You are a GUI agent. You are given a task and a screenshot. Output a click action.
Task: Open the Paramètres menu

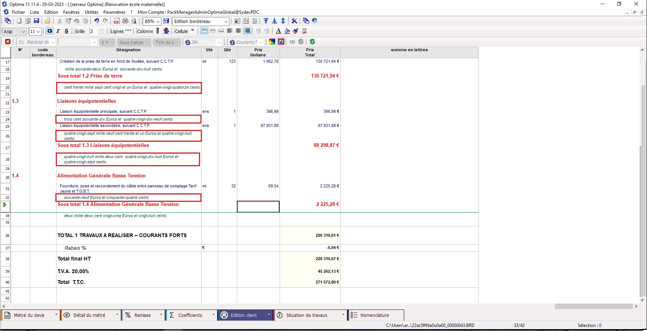tap(115, 12)
